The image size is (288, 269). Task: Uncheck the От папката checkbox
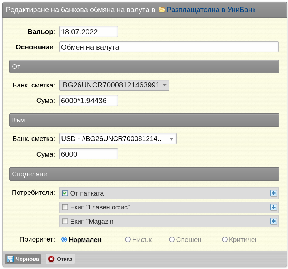click(65, 193)
